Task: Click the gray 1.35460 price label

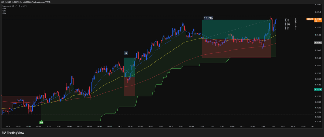Action: click(318, 43)
